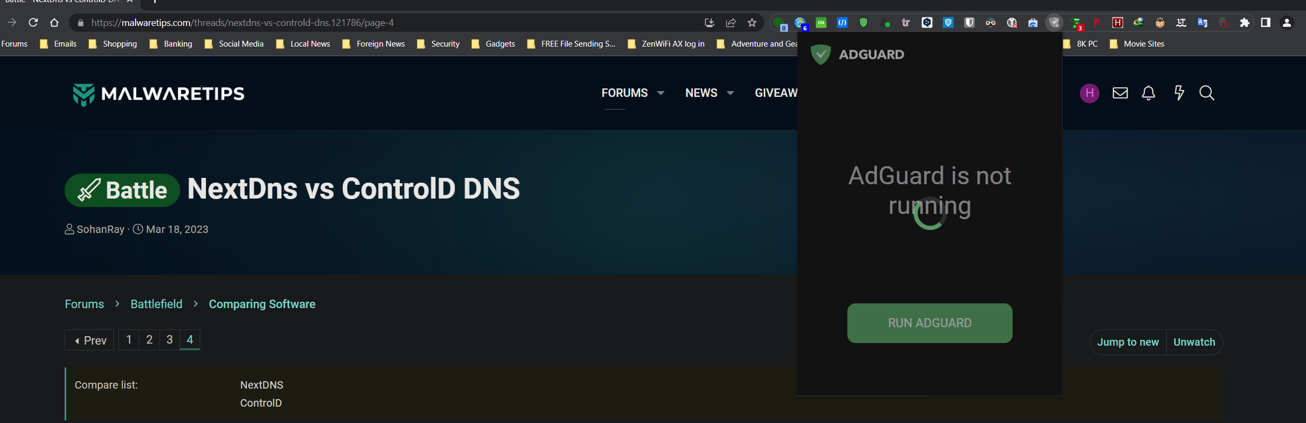The height and width of the screenshot is (423, 1306).
Task: Click the install app icon in address bar
Action: 710,23
